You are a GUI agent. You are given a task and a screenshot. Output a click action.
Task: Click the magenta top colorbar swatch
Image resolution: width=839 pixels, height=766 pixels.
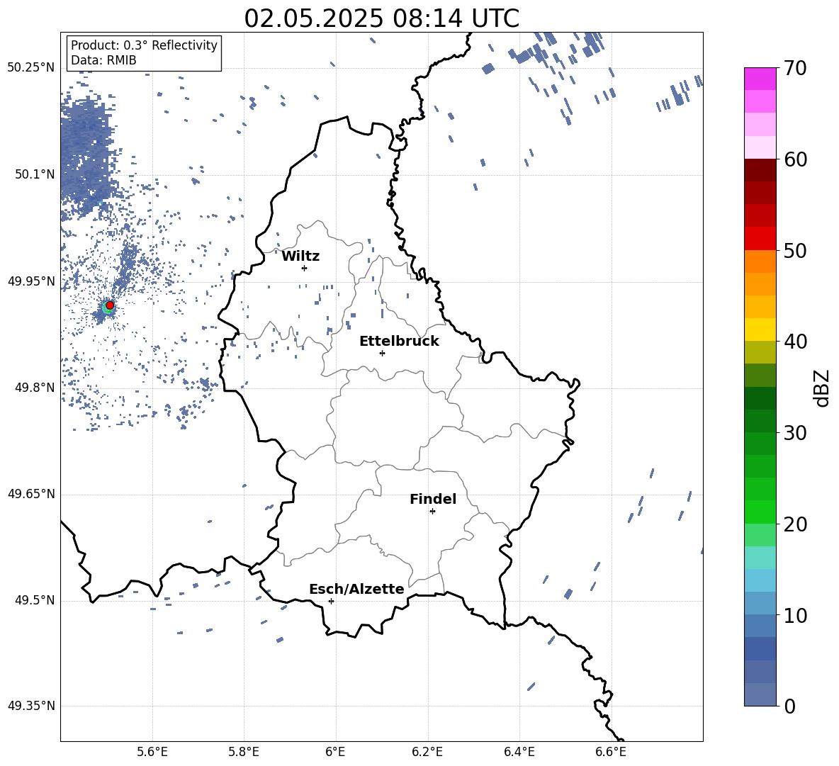pos(760,79)
